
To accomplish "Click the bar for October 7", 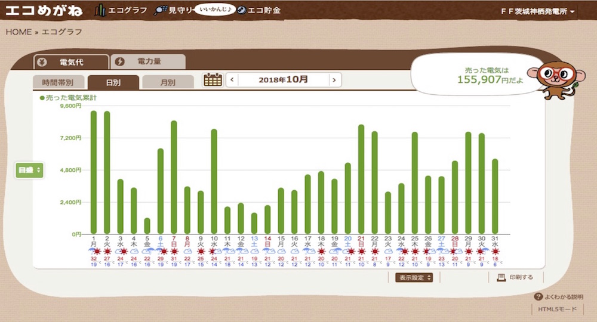I will point(174,177).
